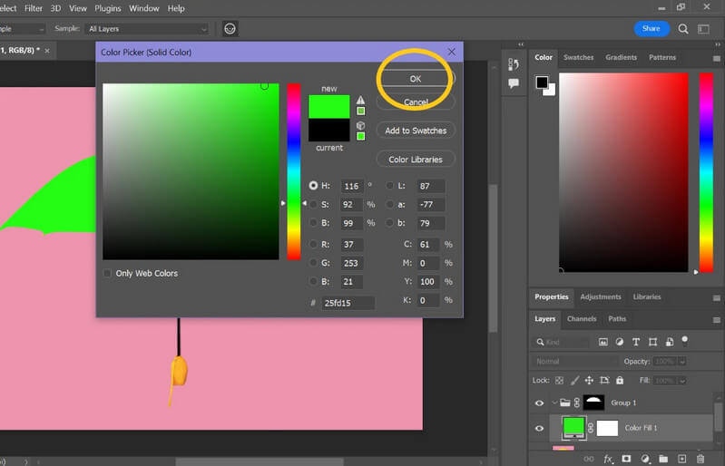Select the H hue radio button

point(313,186)
